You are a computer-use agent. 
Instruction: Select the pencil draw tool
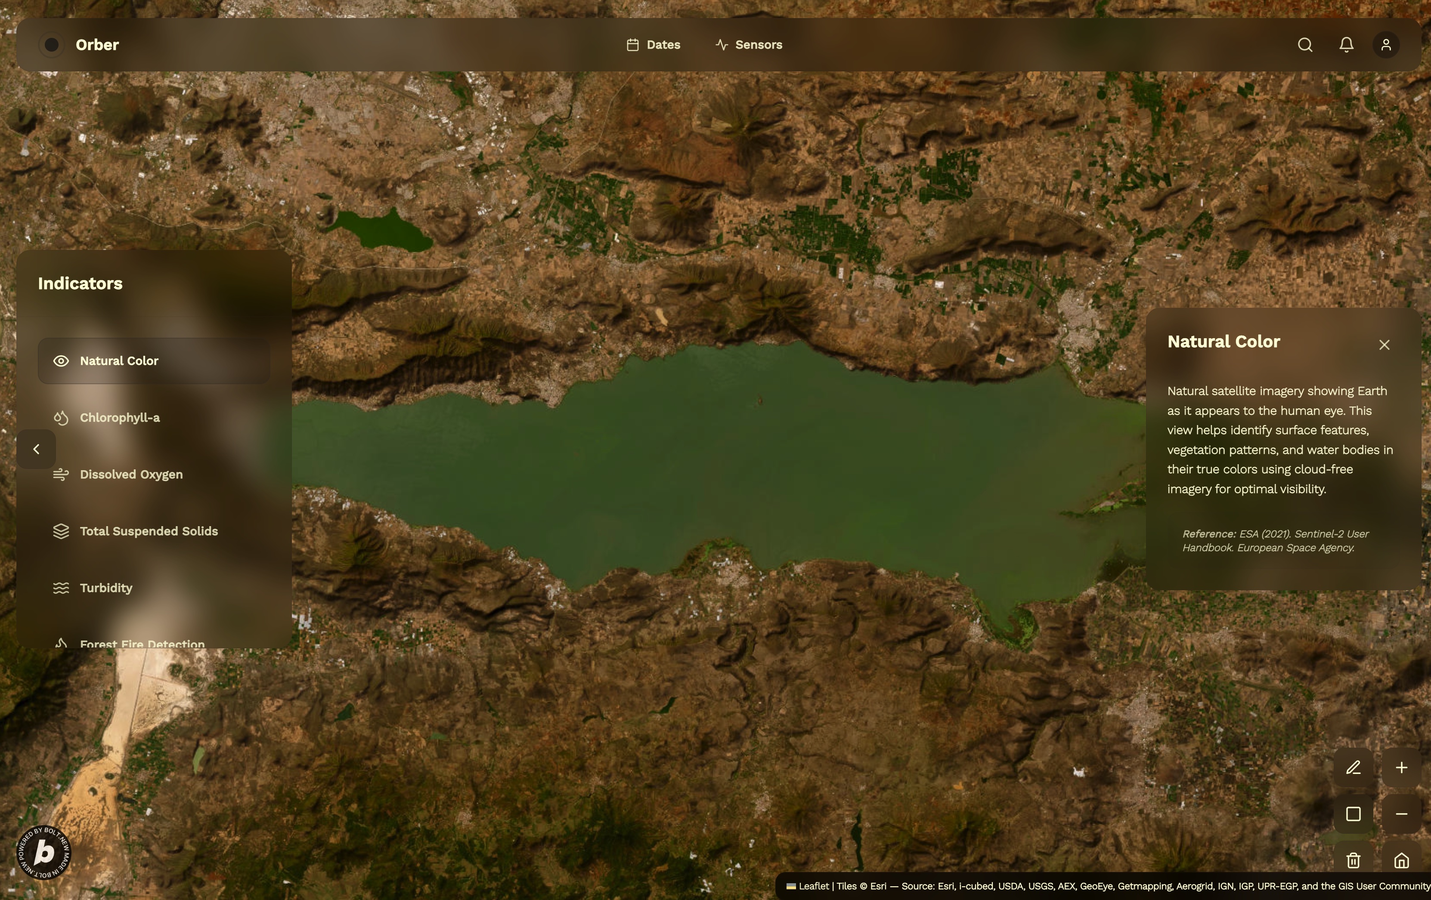[1353, 767]
